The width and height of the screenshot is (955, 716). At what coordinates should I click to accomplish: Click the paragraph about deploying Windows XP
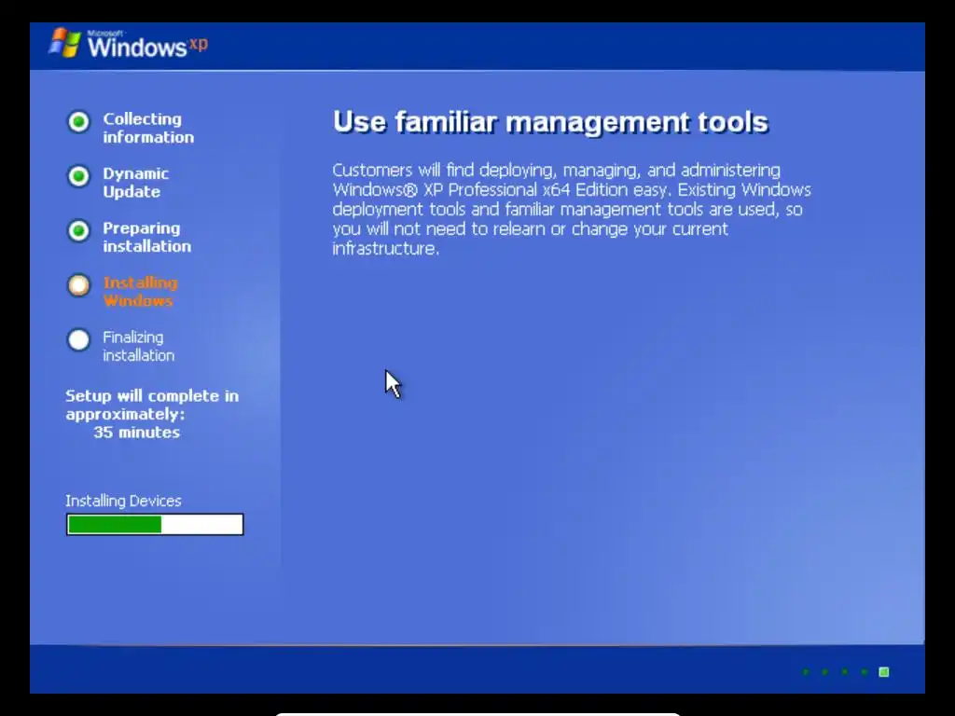(572, 209)
